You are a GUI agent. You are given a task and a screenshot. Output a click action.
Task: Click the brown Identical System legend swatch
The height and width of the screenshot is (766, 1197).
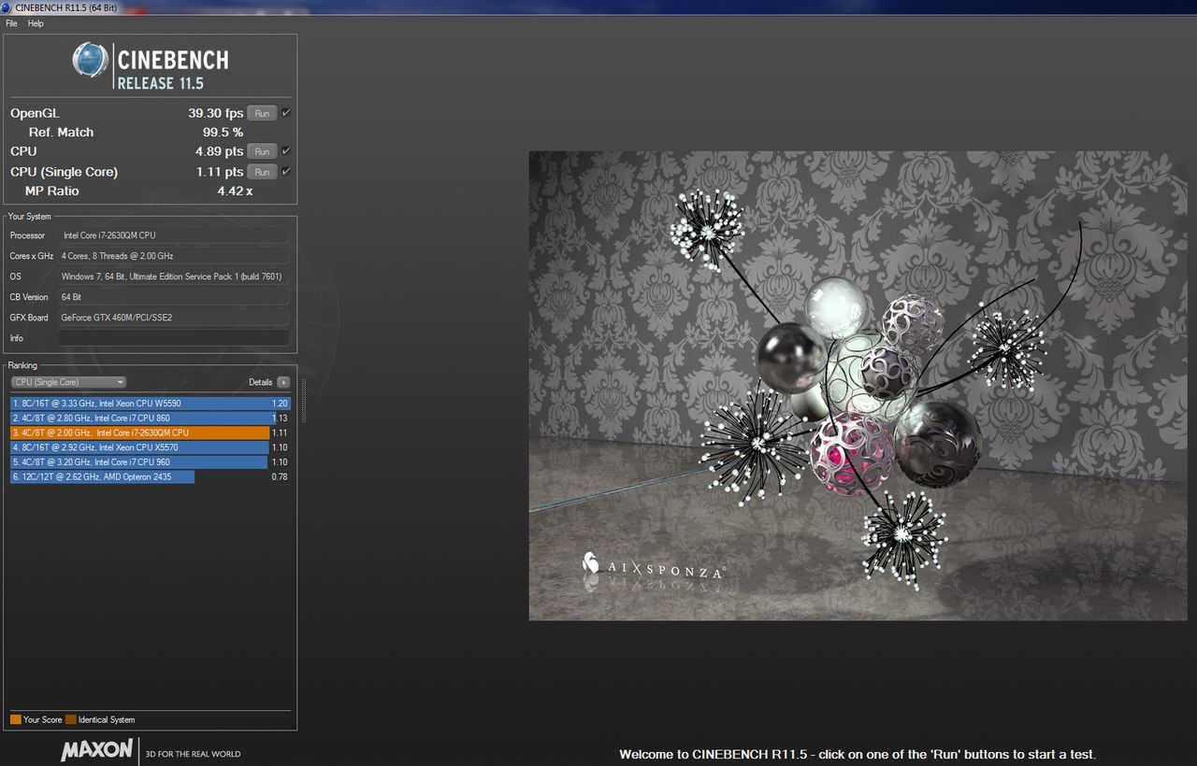(x=71, y=719)
